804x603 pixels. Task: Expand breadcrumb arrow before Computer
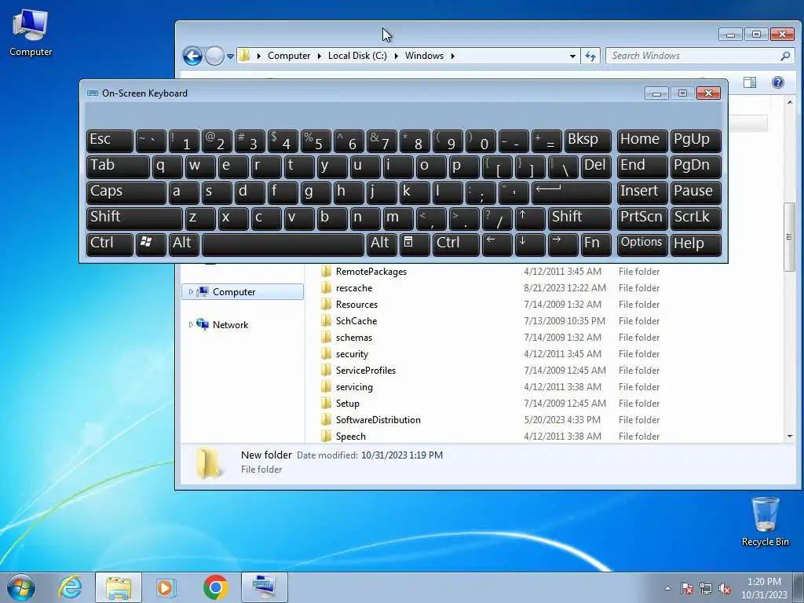tap(258, 56)
